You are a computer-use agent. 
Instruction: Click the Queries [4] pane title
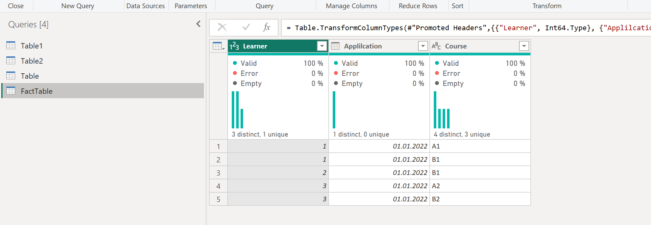[x=28, y=24]
